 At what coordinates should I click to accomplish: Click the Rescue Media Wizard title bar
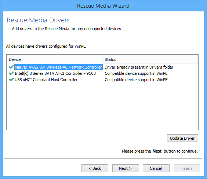coord(103,6)
